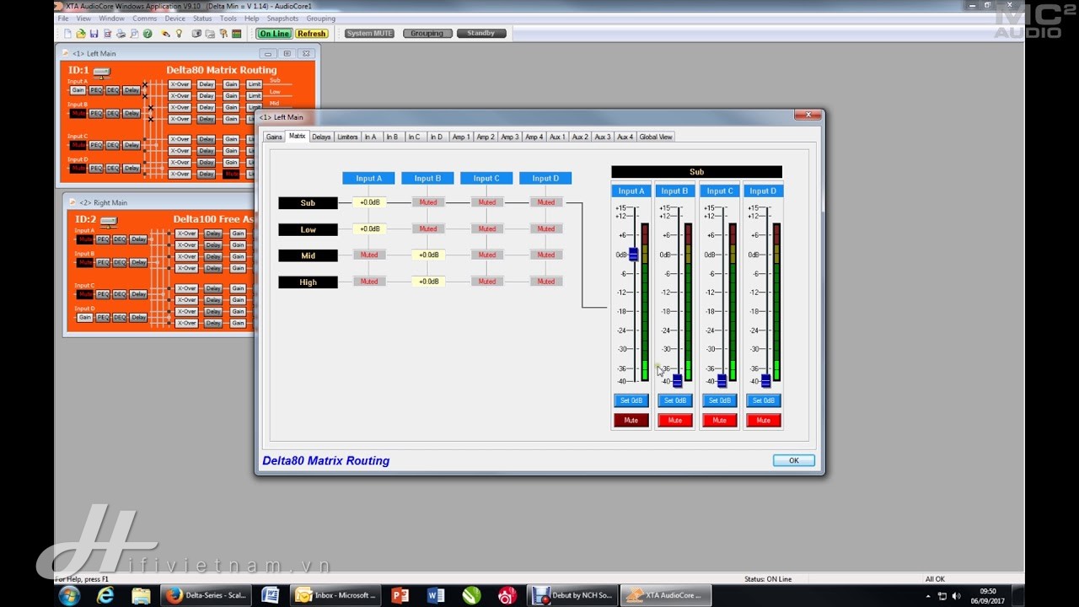This screenshot has width=1079, height=607.
Task: Click Input A Gain block in Left Main window
Action: tap(78, 90)
